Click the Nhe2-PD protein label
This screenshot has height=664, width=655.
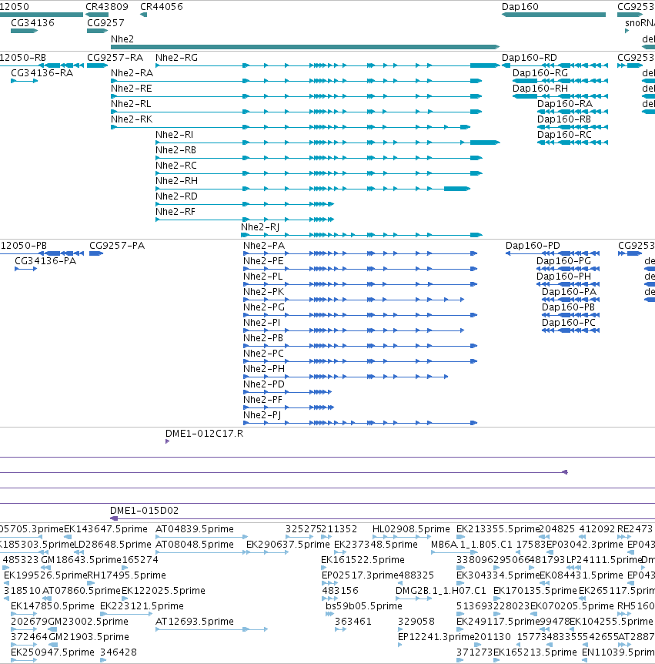pos(264,384)
